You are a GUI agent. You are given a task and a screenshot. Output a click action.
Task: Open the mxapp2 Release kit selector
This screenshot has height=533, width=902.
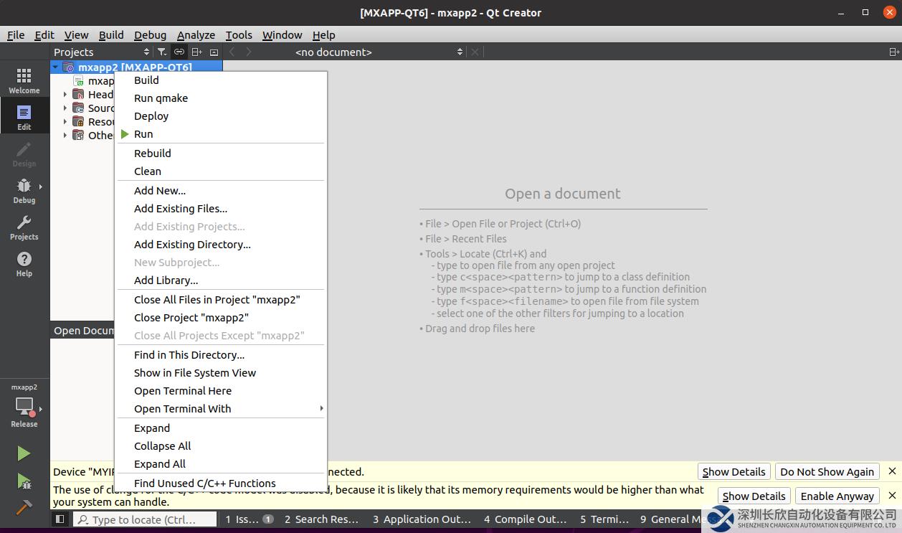pyautogui.click(x=24, y=406)
